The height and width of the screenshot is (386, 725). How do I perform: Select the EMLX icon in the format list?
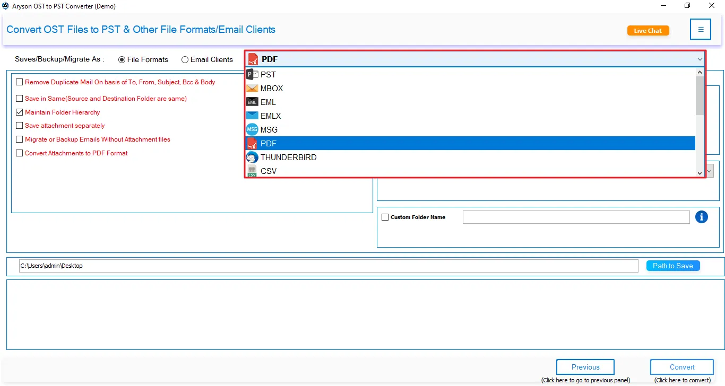click(252, 116)
